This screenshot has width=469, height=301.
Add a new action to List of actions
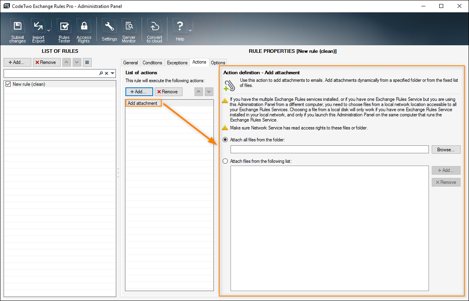coord(139,92)
